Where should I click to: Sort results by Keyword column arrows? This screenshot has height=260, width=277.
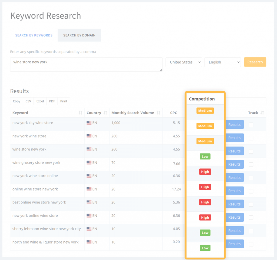pos(80,113)
